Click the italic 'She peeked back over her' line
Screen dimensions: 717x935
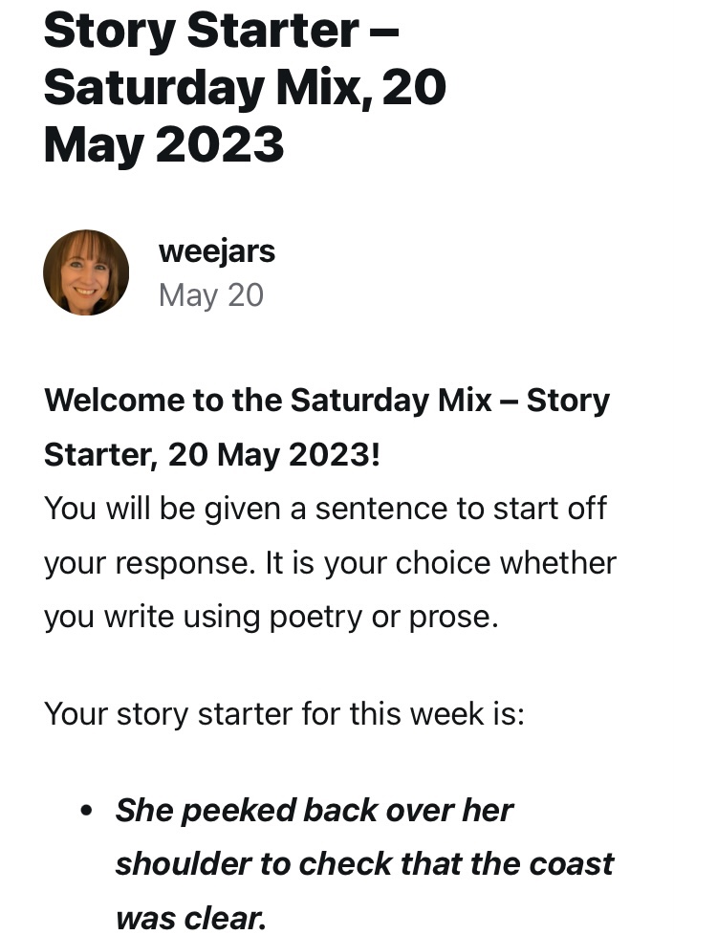click(x=314, y=811)
